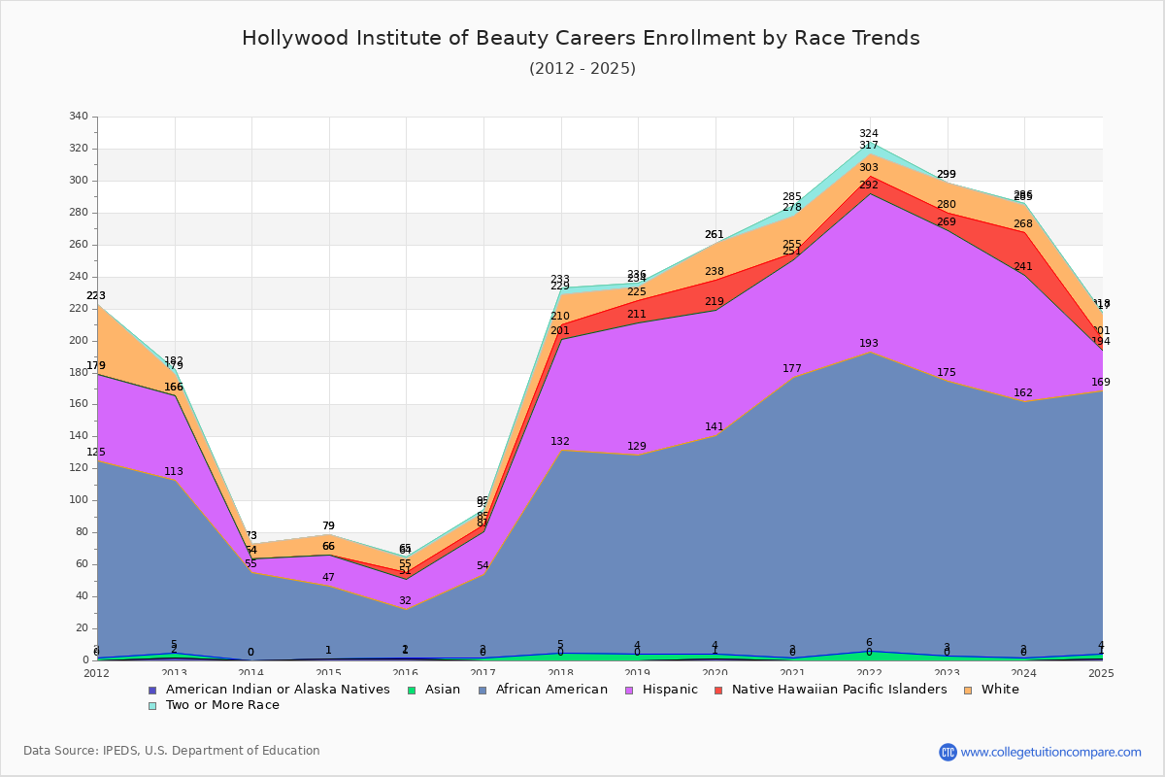Click the 2024 x-axis label
Screen dimensions: 1165x777
click(x=1024, y=672)
